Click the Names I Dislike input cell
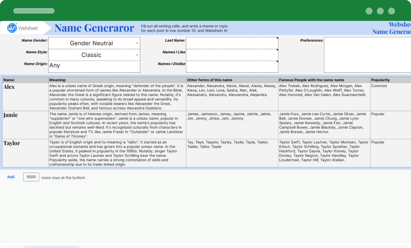 [232, 67]
